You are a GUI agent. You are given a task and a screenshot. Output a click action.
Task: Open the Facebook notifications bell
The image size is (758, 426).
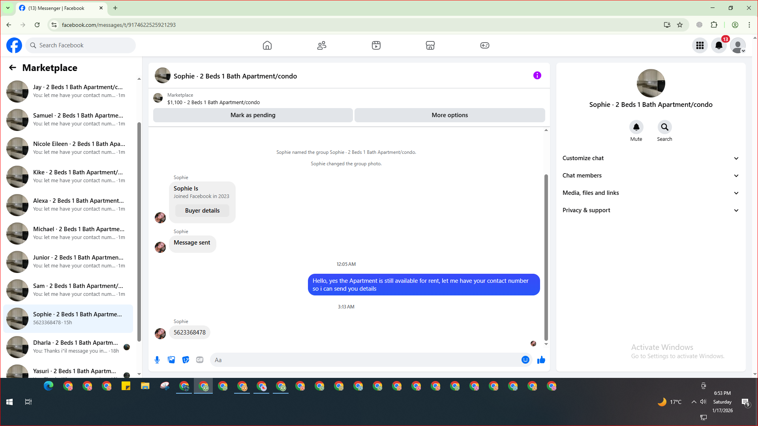(x=719, y=45)
